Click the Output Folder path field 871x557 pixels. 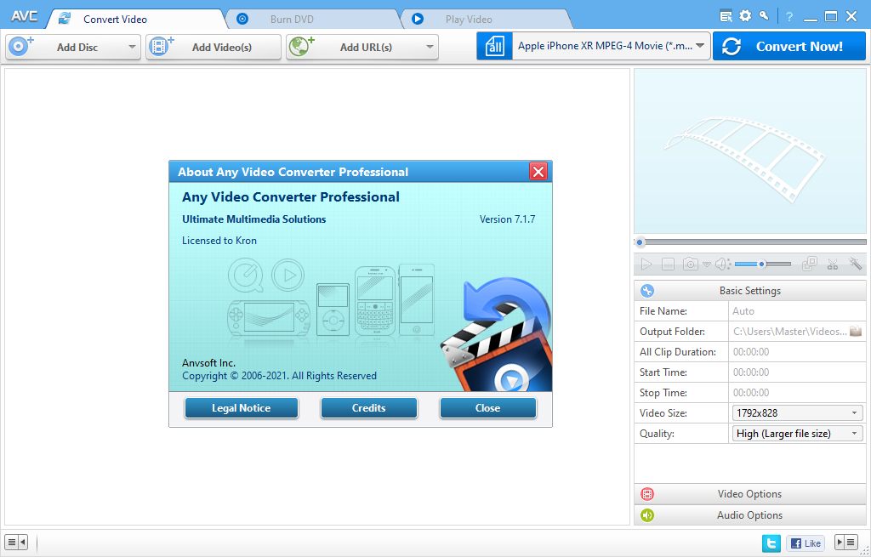[x=789, y=332]
